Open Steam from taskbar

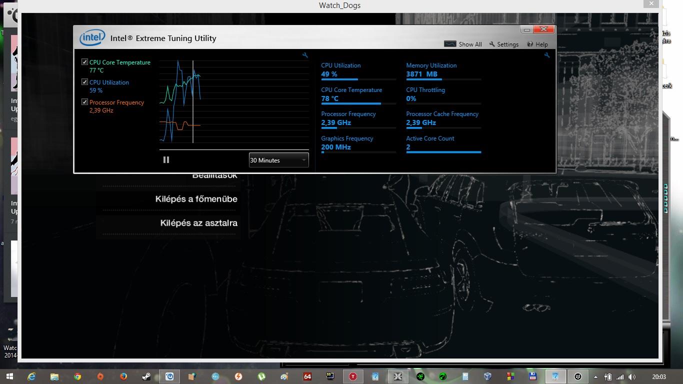click(146, 376)
